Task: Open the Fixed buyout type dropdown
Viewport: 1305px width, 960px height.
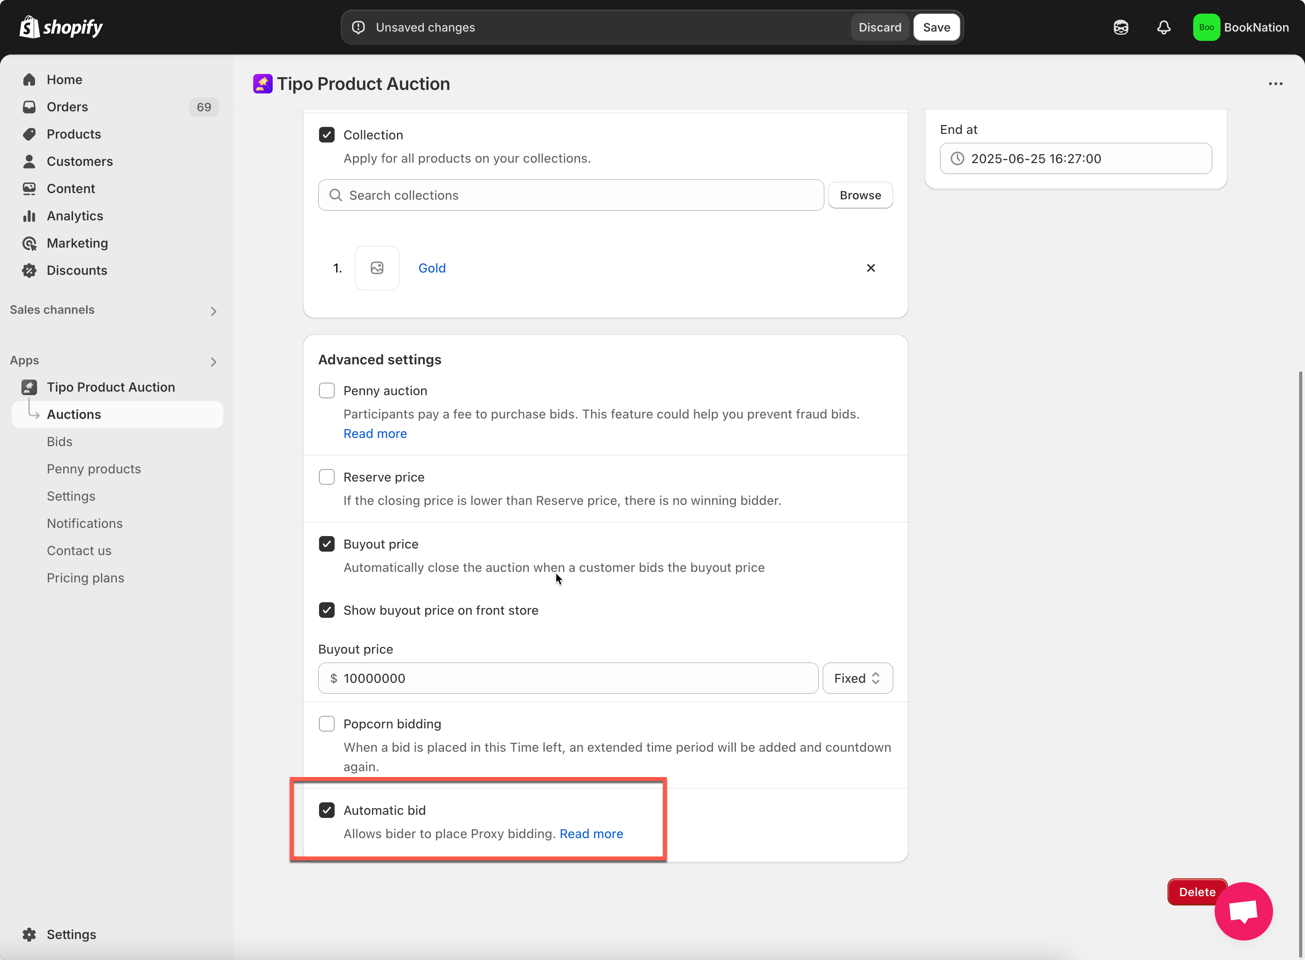Action: [x=857, y=678]
